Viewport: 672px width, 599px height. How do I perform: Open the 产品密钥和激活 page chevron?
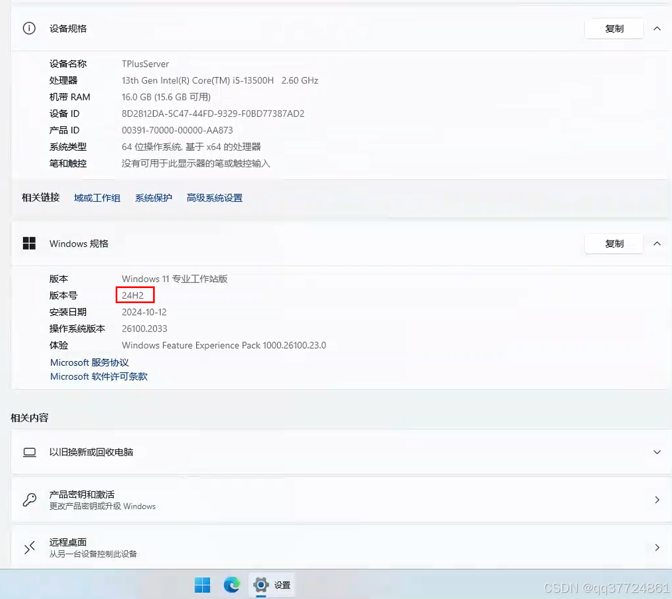pos(657,500)
